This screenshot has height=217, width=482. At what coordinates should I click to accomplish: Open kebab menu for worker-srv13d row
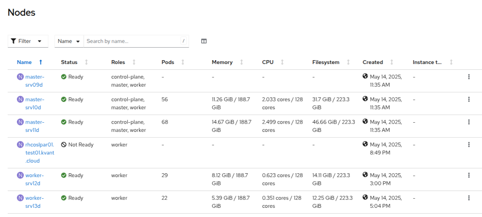click(469, 198)
